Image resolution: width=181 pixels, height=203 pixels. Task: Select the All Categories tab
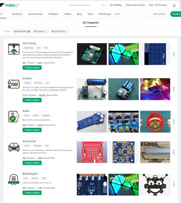[x=90, y=22]
